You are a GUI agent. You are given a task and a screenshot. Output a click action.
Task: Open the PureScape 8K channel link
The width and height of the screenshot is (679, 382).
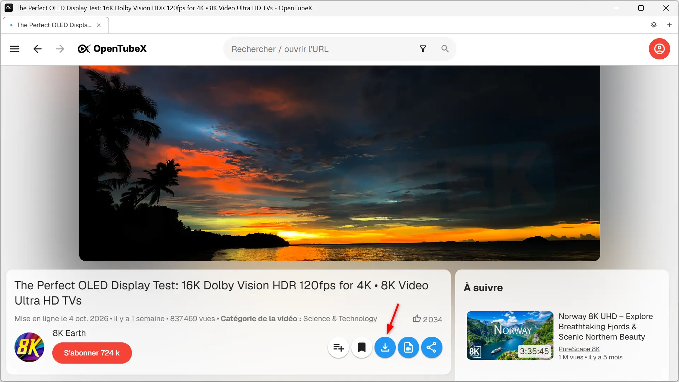point(579,349)
